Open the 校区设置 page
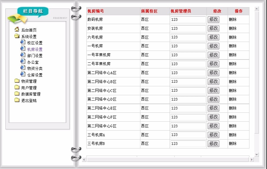This screenshot has height=169, width=267. click(35, 43)
